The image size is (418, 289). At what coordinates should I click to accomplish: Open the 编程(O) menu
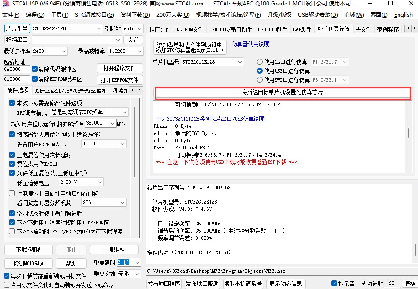click(35, 15)
